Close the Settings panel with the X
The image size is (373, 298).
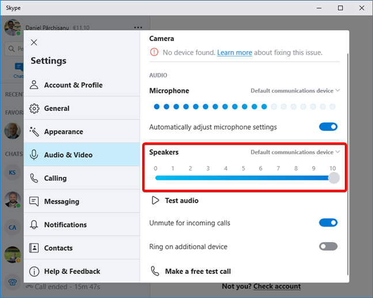point(34,43)
